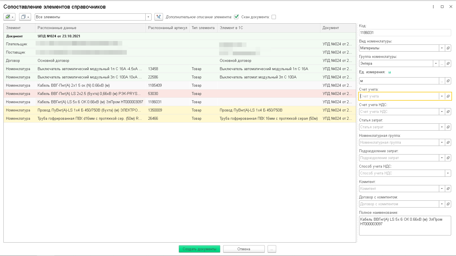Expand the Комитент dropdown arrow
456x256 pixels.
point(442,189)
